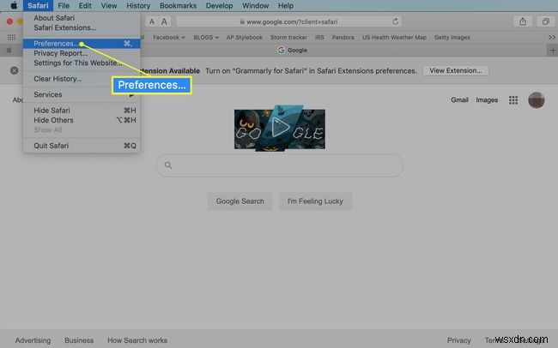Click the Safari menu bar item
The width and height of the screenshot is (558, 348).
pos(38,6)
